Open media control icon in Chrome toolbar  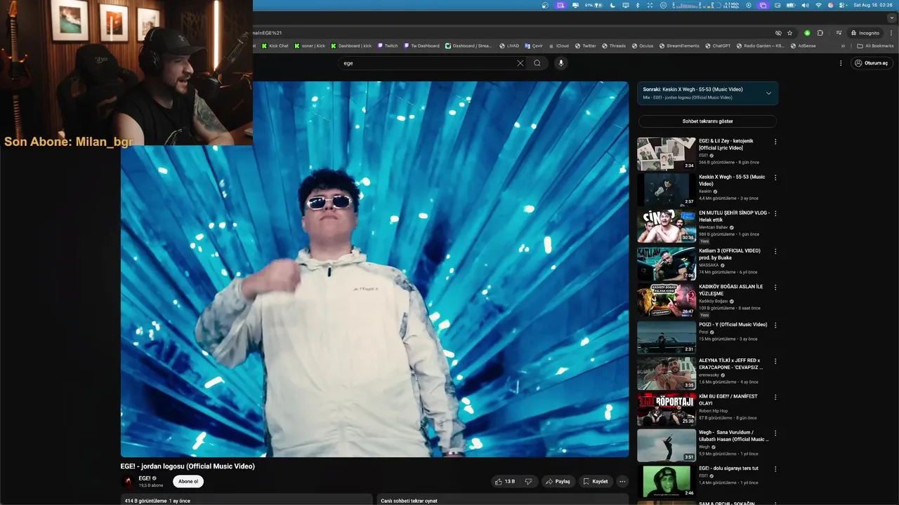point(839,33)
